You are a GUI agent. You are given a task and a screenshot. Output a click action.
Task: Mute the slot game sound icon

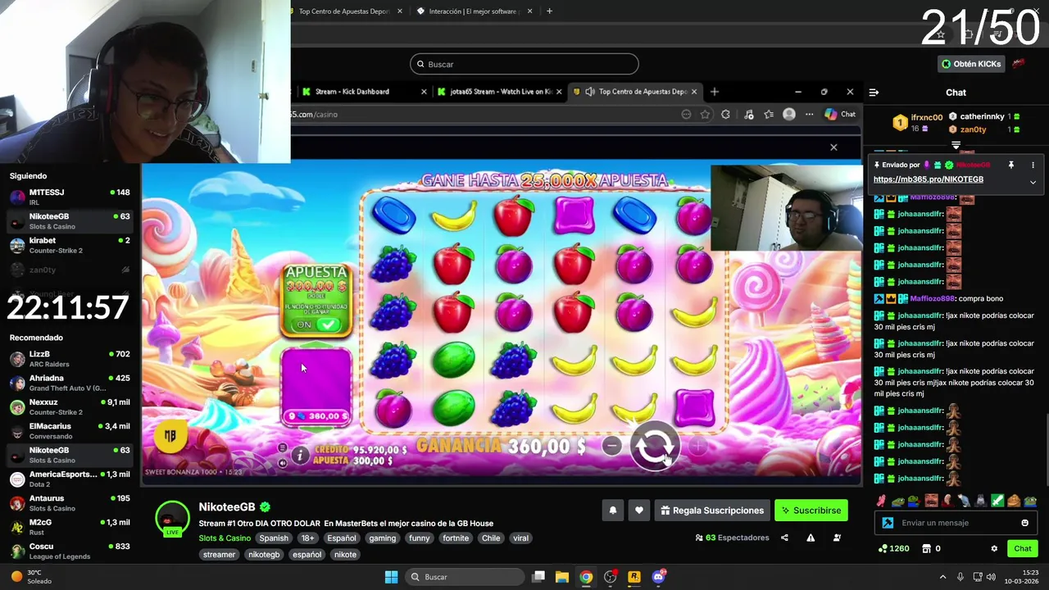coord(283,463)
